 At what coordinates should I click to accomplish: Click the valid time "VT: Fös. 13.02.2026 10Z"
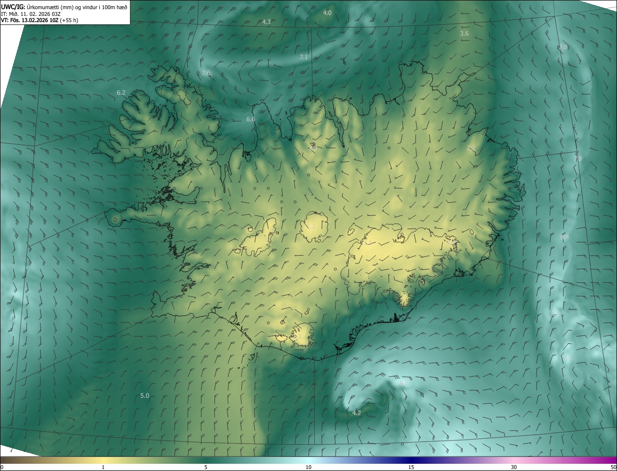coord(29,20)
